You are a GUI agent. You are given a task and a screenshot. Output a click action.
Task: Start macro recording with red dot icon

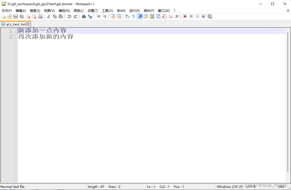pyautogui.click(x=185, y=16)
